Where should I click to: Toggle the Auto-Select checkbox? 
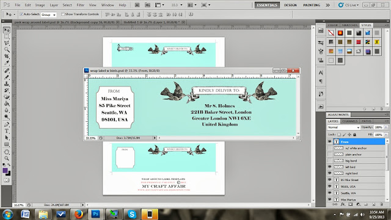pos(21,14)
